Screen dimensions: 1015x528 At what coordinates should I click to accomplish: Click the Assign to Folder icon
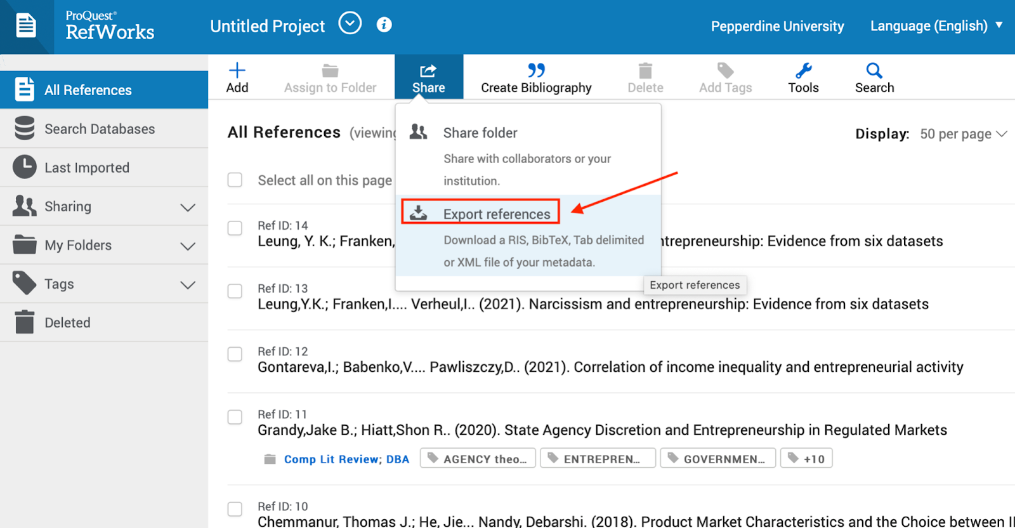[x=330, y=70]
